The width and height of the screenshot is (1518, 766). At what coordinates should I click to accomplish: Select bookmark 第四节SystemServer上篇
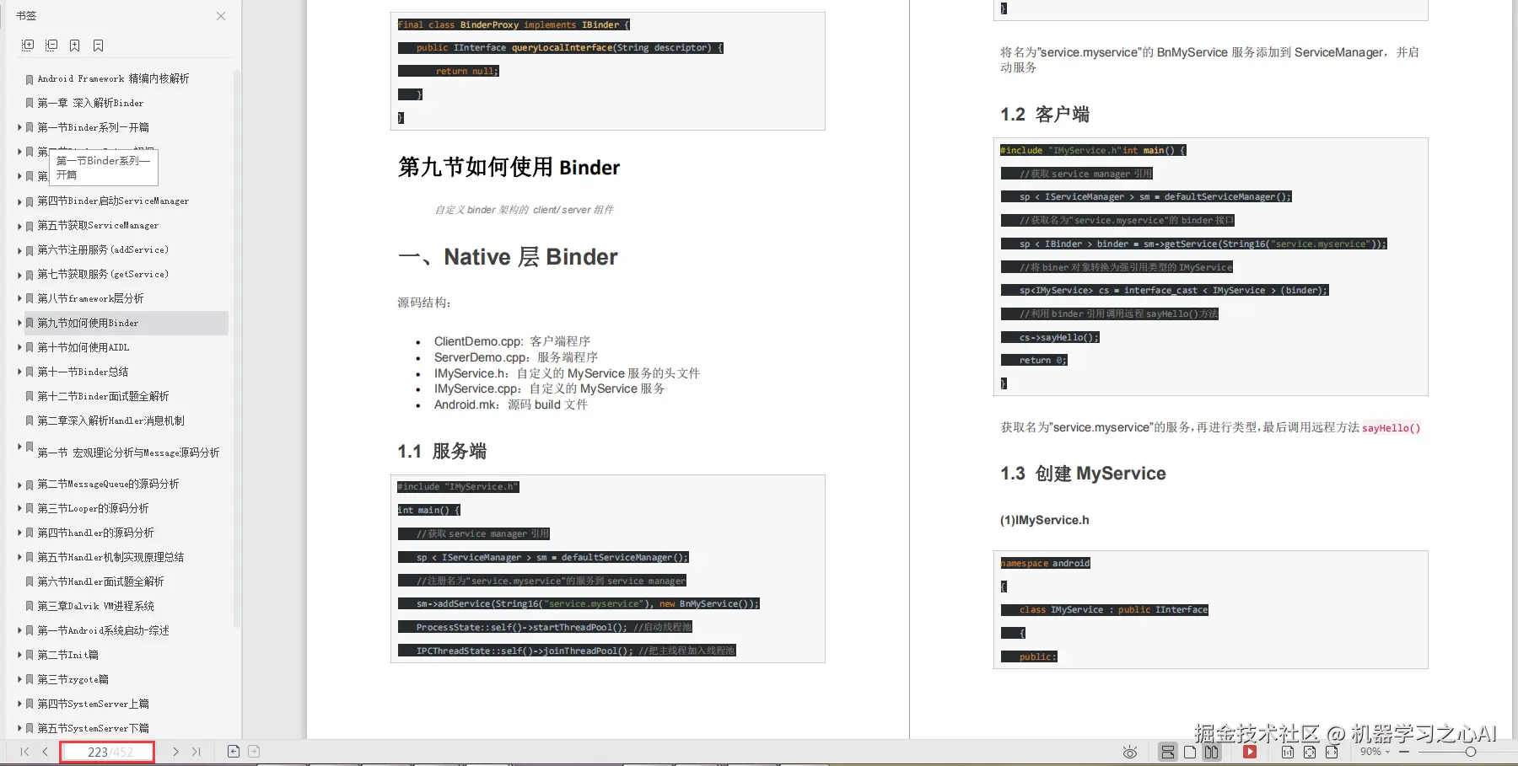coord(93,704)
